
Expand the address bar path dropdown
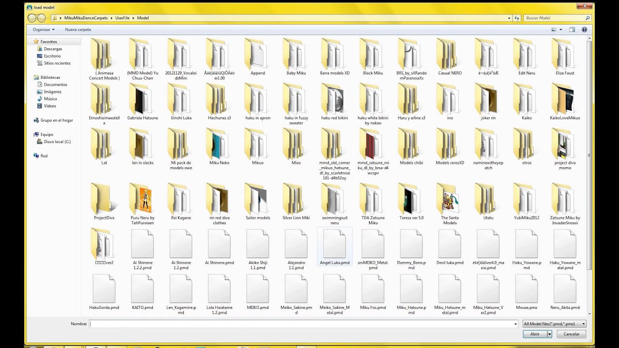[x=509, y=18]
